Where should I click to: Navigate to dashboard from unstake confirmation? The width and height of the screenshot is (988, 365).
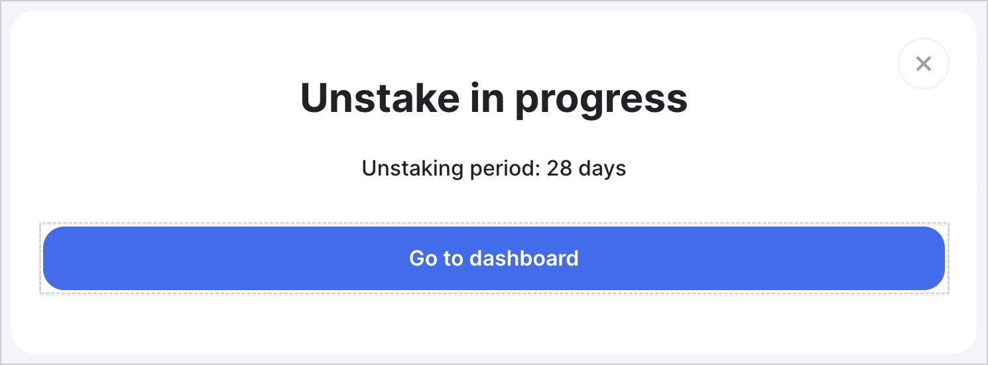click(x=494, y=258)
